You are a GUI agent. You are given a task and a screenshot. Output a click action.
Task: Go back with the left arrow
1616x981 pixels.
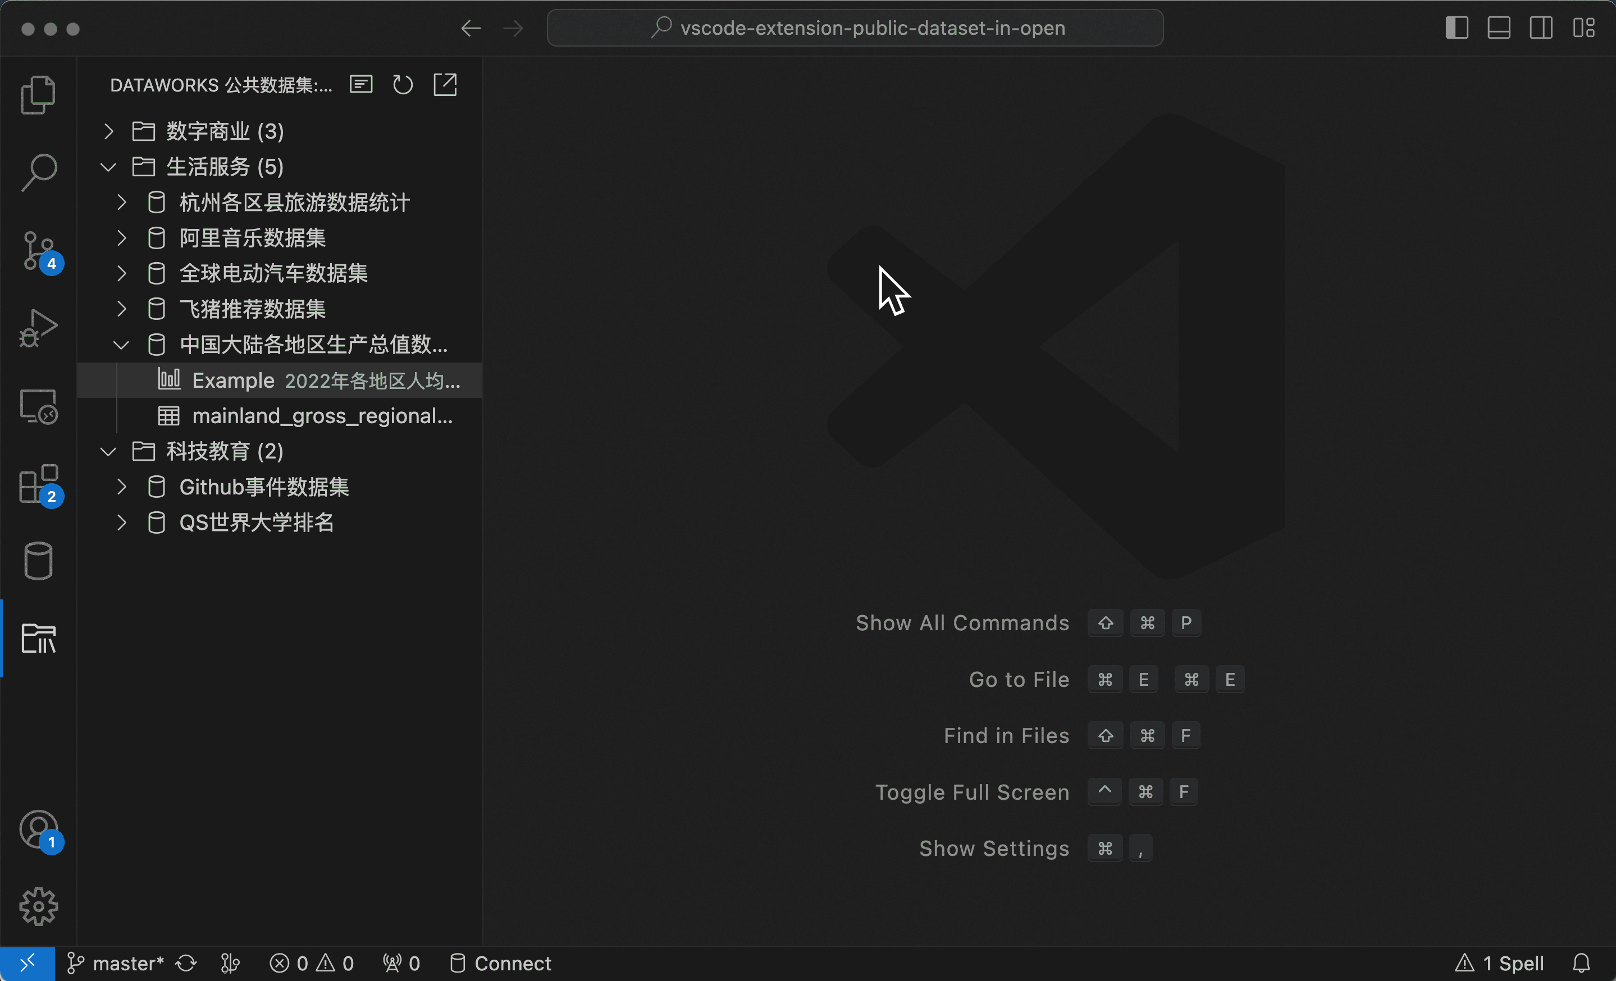pos(471,28)
